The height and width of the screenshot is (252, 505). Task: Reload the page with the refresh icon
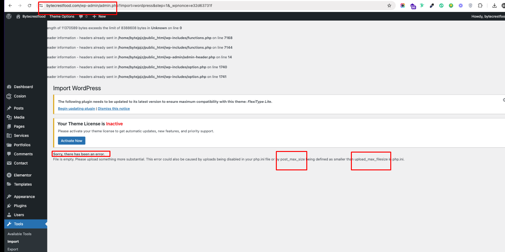30,6
